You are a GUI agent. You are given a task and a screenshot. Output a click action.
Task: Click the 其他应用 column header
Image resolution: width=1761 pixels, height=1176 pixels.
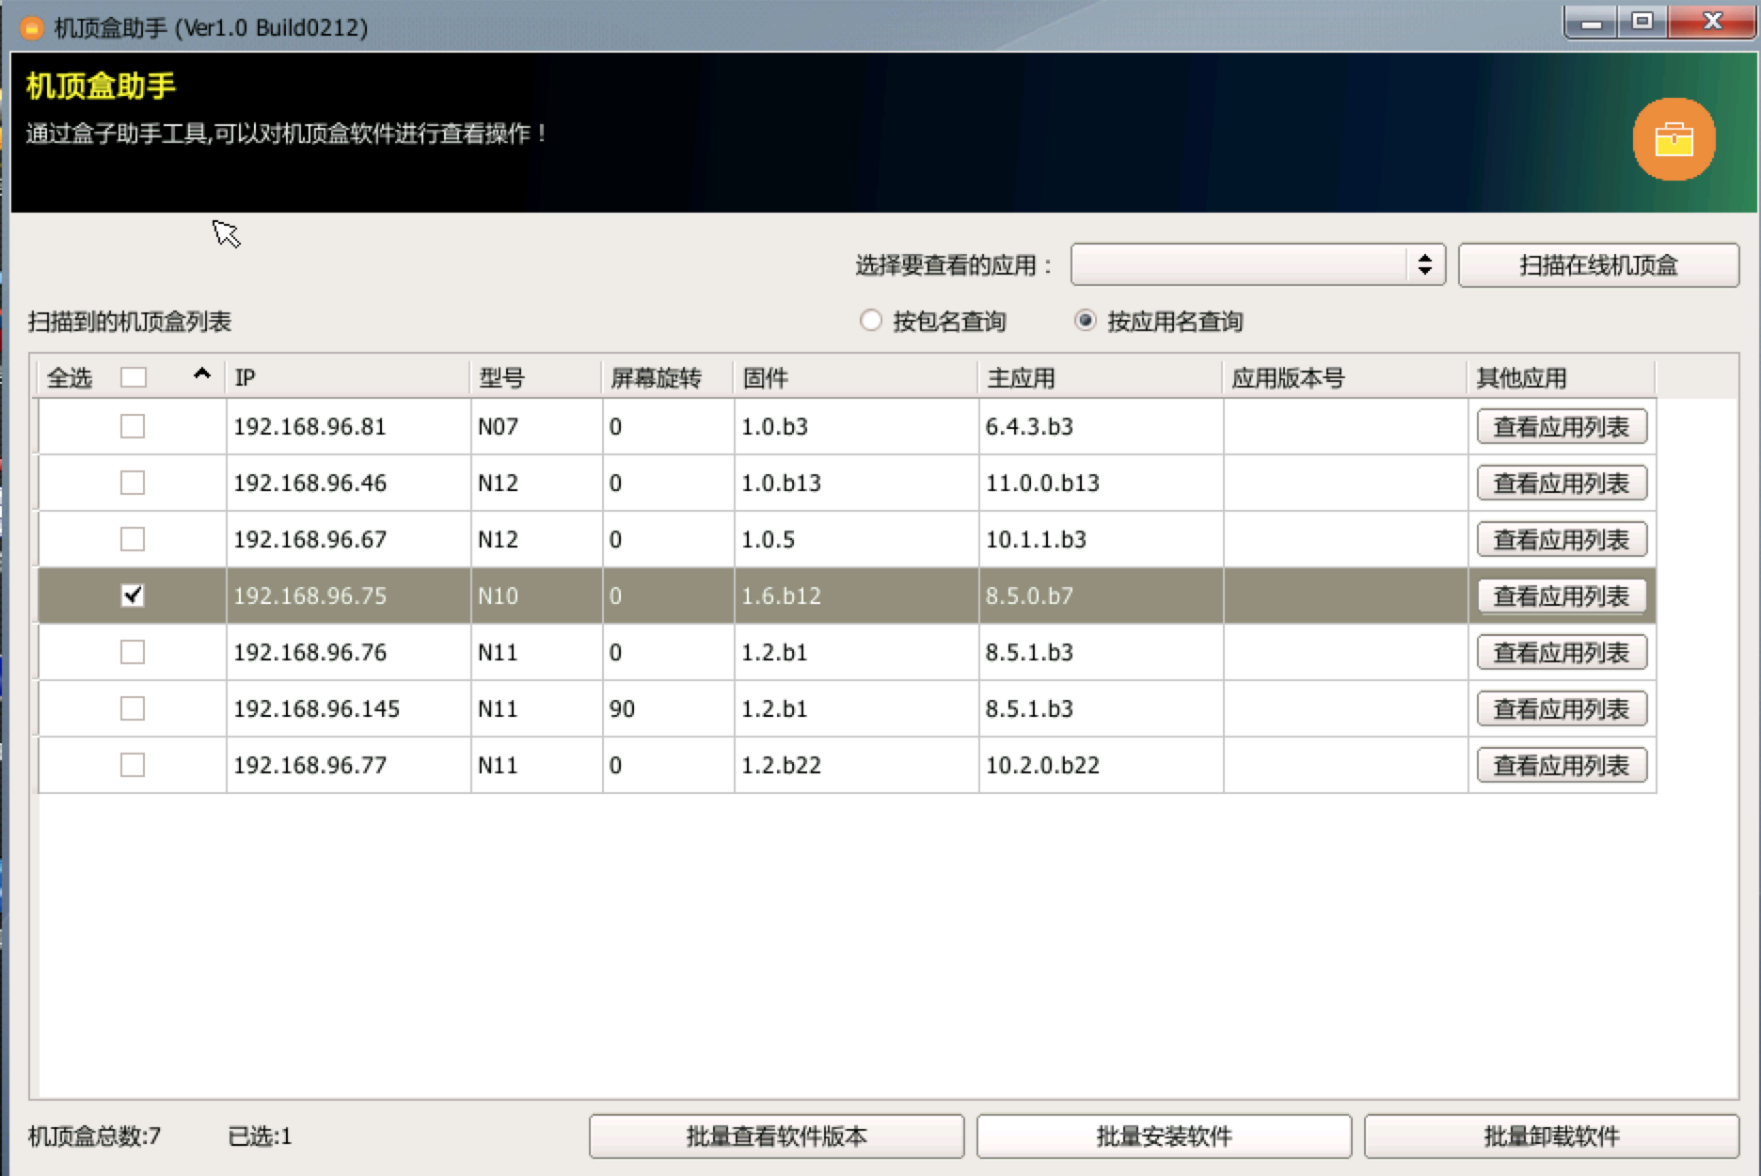tap(1562, 377)
